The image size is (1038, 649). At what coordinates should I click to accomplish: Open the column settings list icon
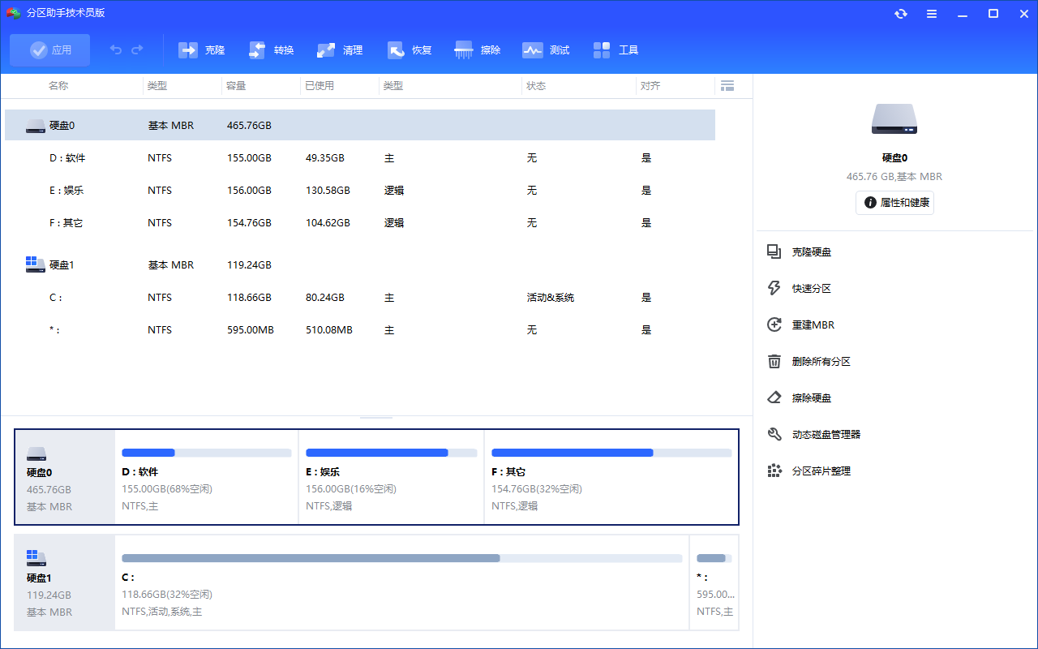pos(727,86)
